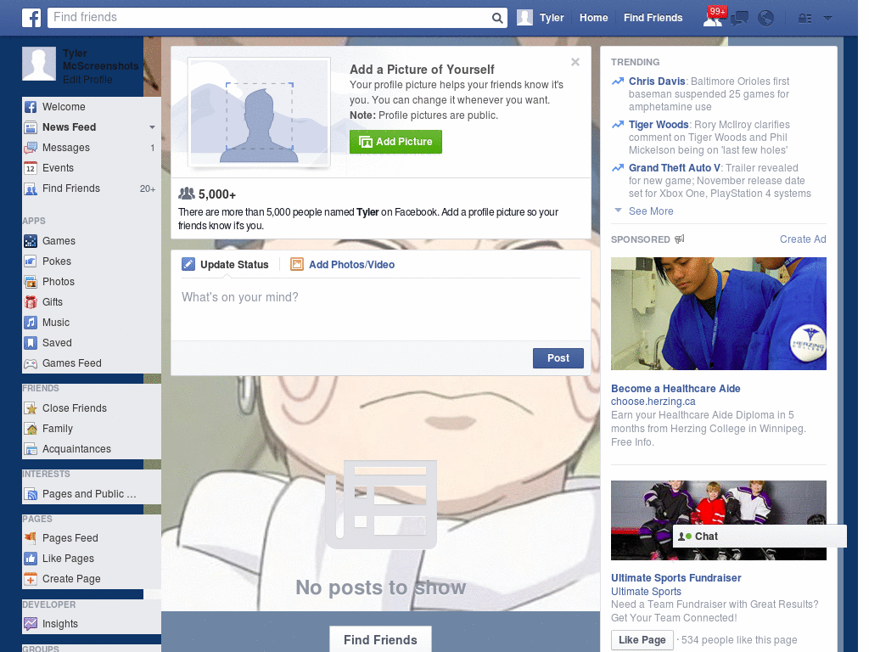
Task: Expand the account menu arrow in top bar
Action: point(827,19)
